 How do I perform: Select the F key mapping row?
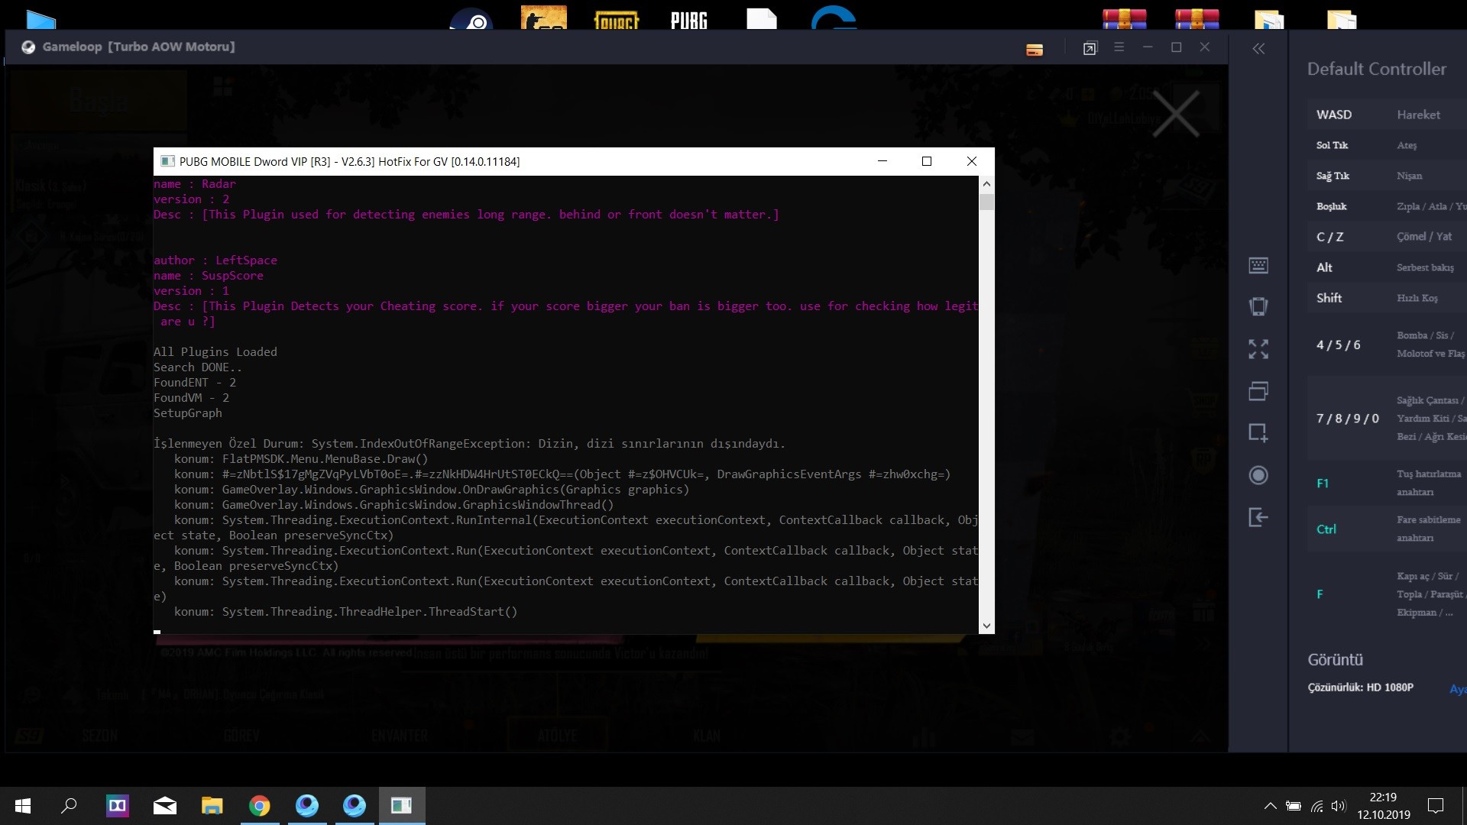coord(1387,594)
